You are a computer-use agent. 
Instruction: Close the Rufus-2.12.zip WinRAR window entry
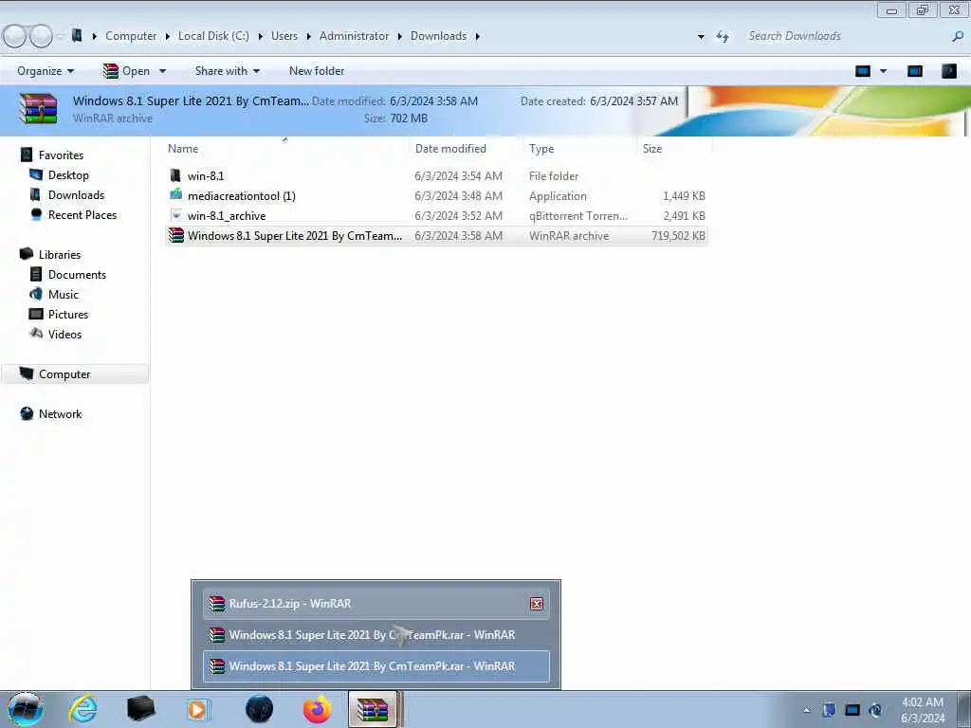pyautogui.click(x=537, y=604)
